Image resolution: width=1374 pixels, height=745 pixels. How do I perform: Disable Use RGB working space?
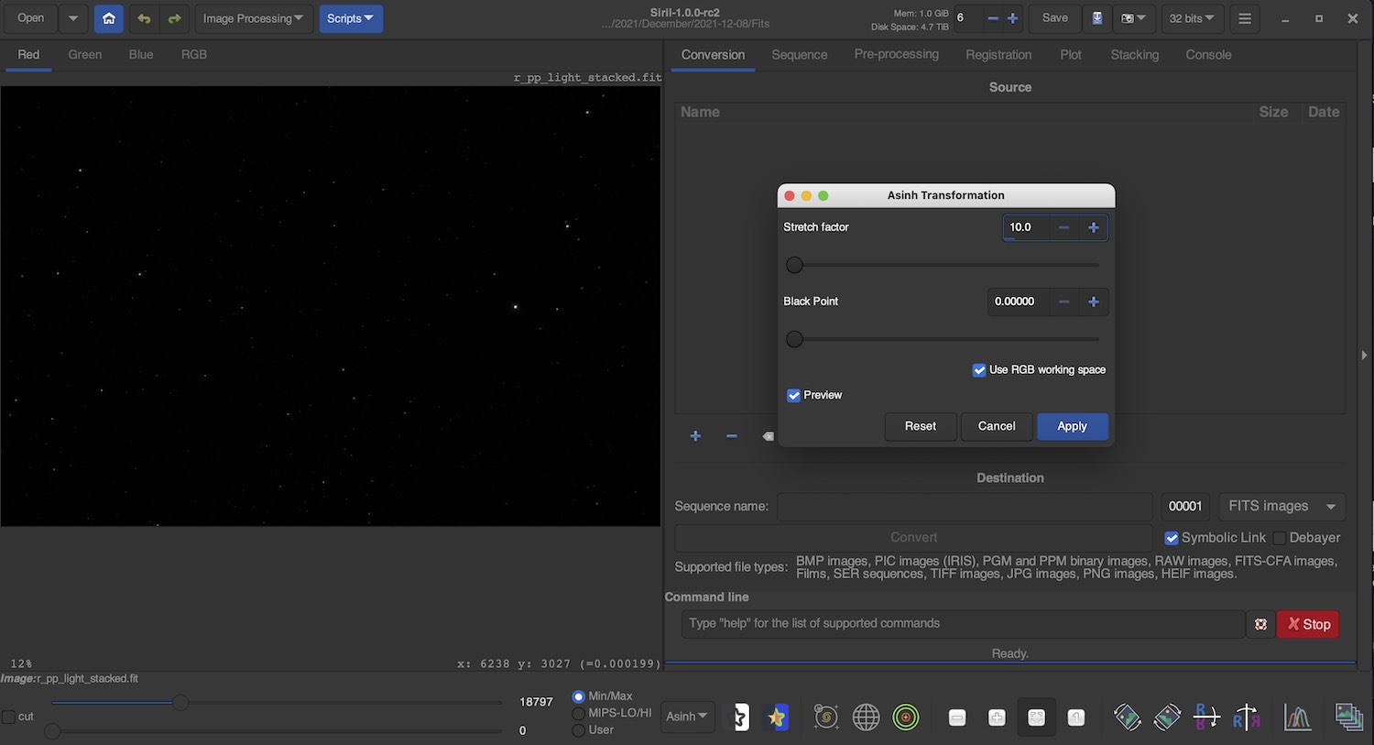click(979, 370)
